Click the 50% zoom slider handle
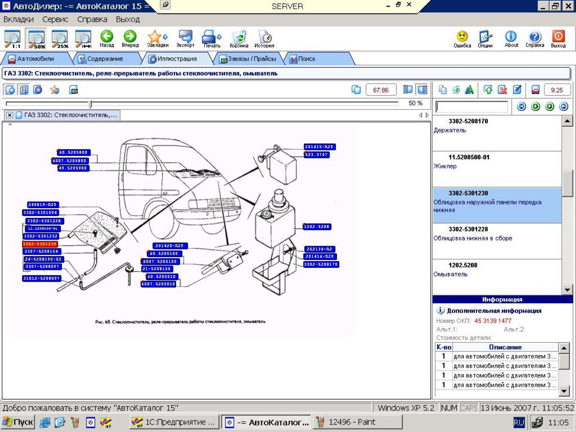The height and width of the screenshot is (432, 576). (x=90, y=104)
